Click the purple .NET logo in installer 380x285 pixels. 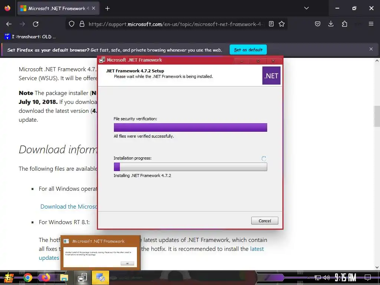271,76
